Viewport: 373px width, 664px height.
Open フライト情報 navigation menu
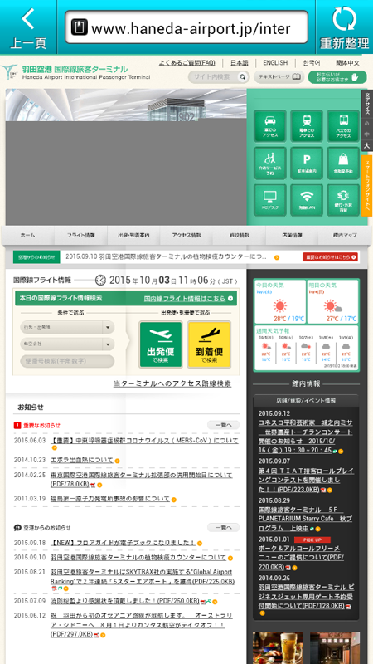tap(80, 235)
